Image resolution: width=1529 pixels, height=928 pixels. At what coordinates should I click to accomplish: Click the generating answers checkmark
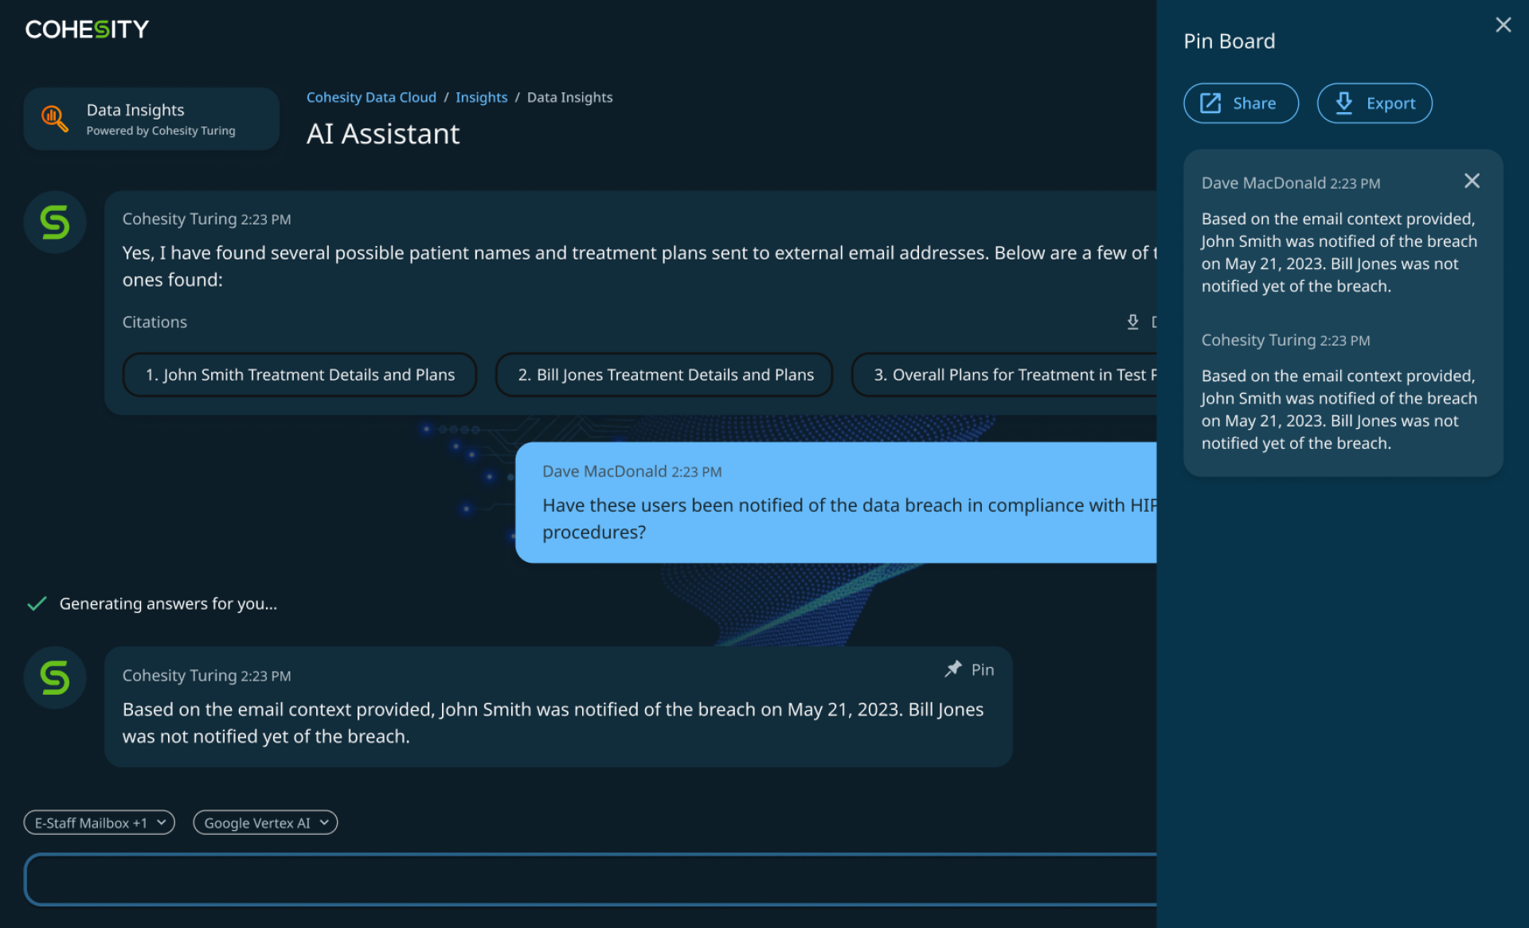pyautogui.click(x=37, y=603)
